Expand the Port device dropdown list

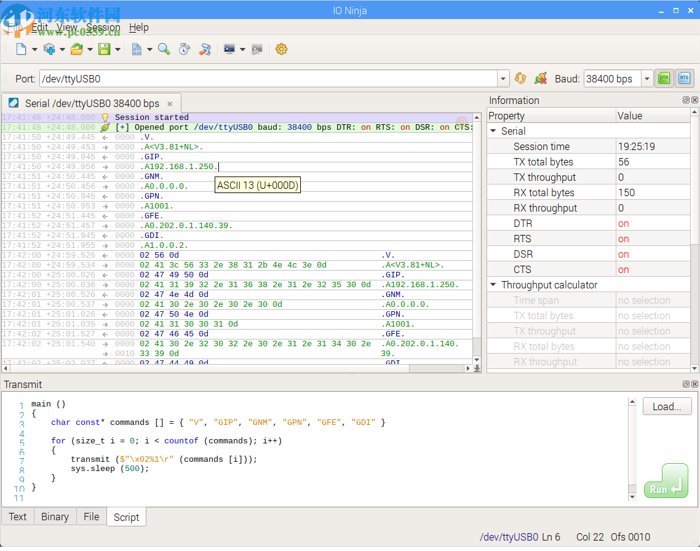[504, 79]
